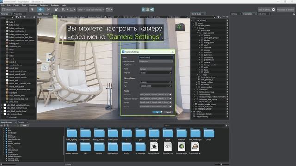Open the Packages menu
296x166 pixels.
(x=55, y=5)
